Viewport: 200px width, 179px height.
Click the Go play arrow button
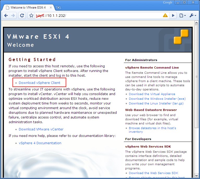(173, 16)
